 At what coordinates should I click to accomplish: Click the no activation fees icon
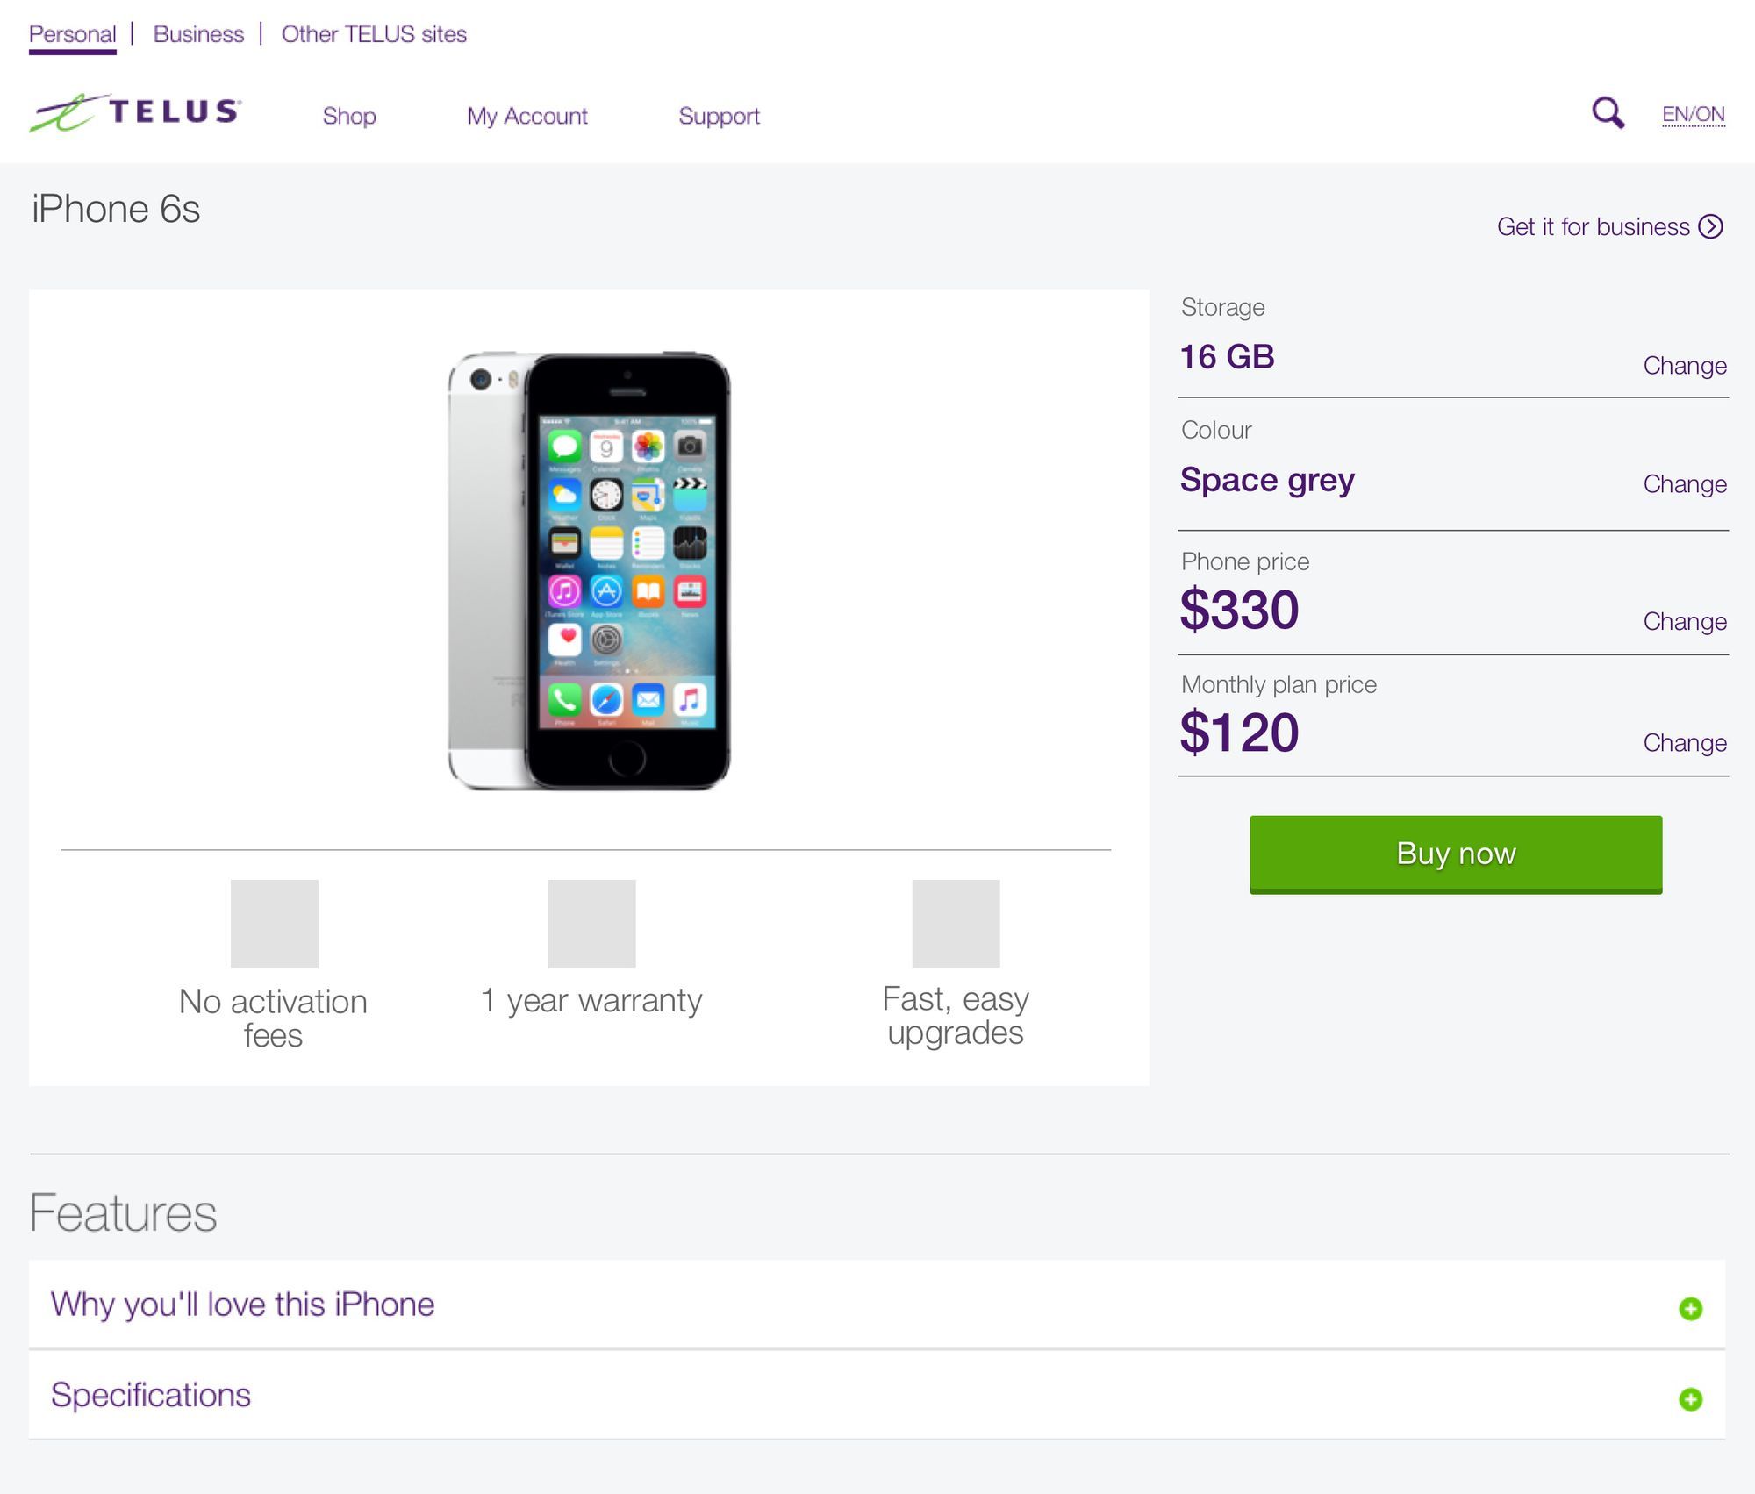271,922
